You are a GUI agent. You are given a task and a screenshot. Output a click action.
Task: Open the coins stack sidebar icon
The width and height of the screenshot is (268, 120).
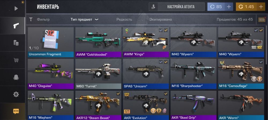click(16, 43)
